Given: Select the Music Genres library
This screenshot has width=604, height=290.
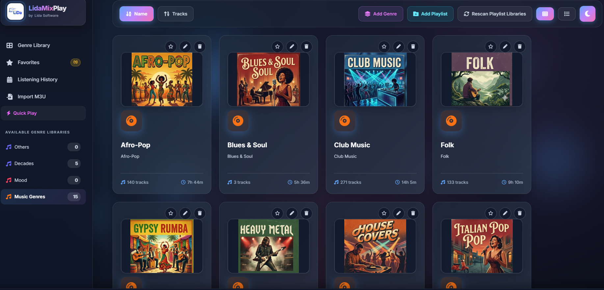Looking at the screenshot, I should [43, 197].
